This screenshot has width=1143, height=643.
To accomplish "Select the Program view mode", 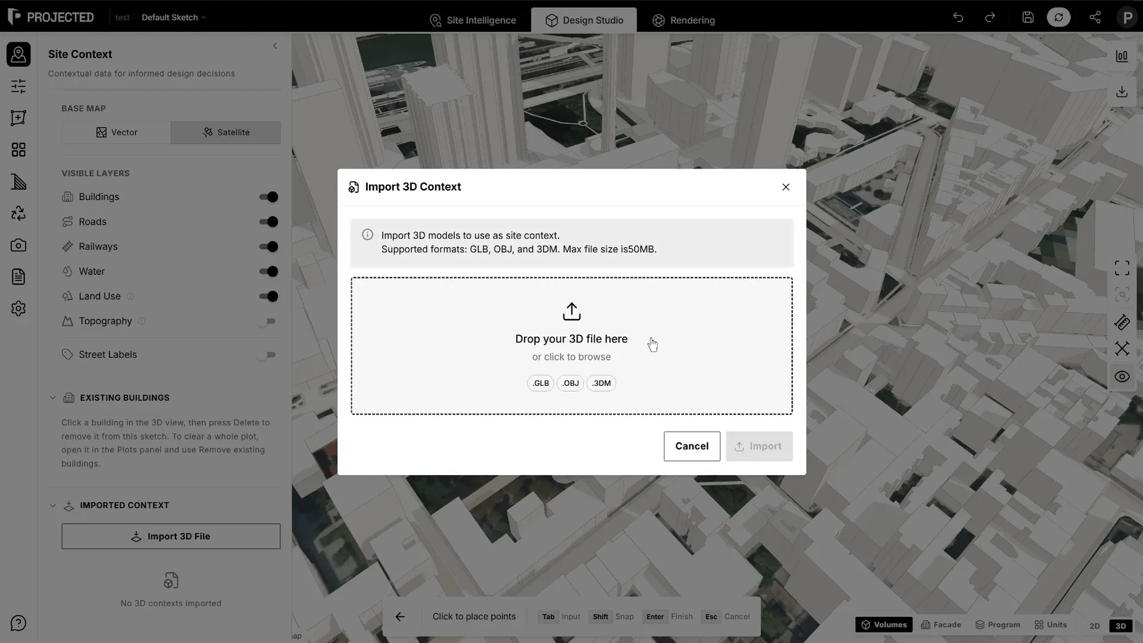I will pos(998,625).
